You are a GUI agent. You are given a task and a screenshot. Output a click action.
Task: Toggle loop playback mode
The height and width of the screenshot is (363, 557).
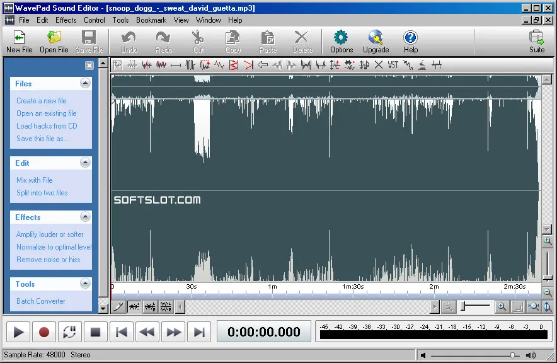pyautogui.click(x=69, y=332)
